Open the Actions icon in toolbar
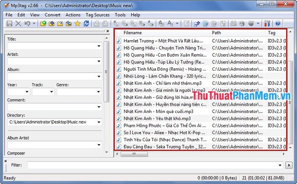Screen dimensions: 297x184 [161, 24]
